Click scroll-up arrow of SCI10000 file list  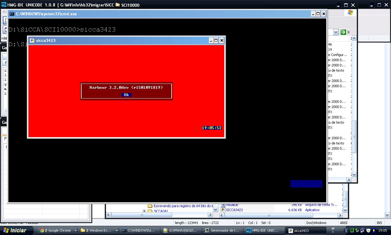point(354,38)
